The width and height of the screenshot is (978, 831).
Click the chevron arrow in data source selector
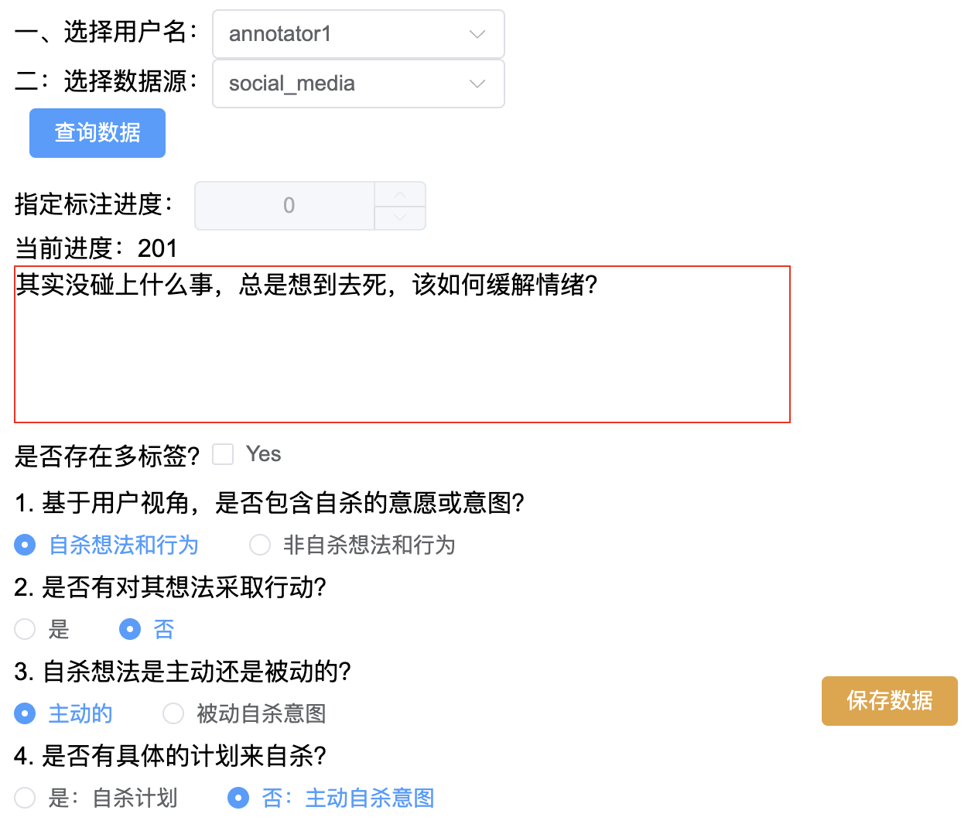(x=477, y=84)
